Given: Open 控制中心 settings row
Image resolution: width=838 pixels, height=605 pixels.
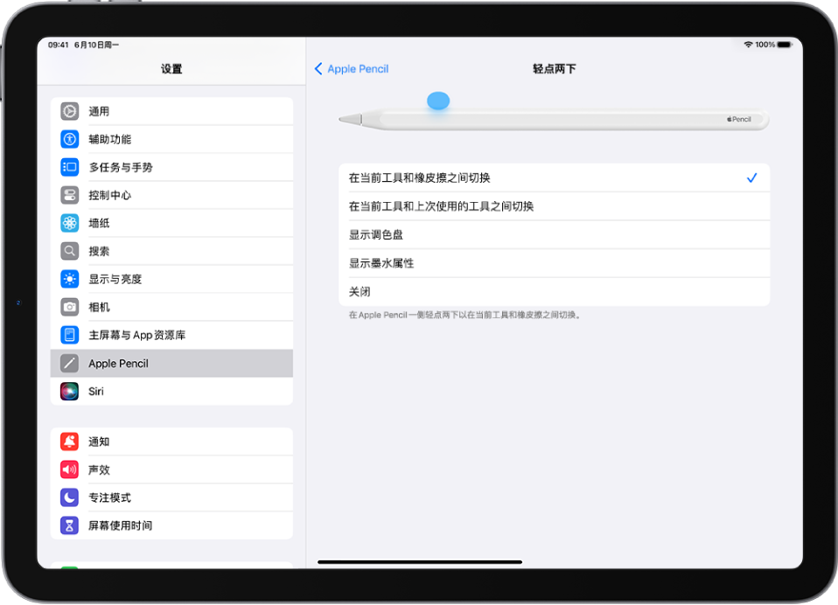Looking at the screenshot, I should click(171, 195).
